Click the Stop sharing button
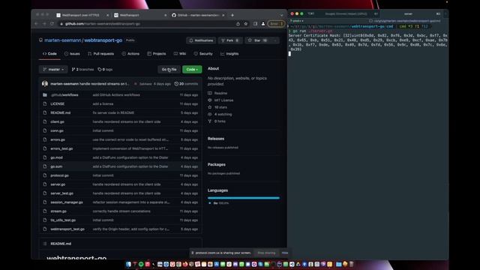Screen dimensions: 480x270 click(x=266, y=253)
